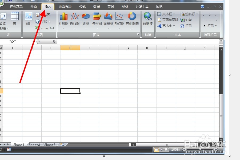Click the fx insert function button
Image resolution: width=240 pixels, height=160 pixels.
(x=54, y=42)
